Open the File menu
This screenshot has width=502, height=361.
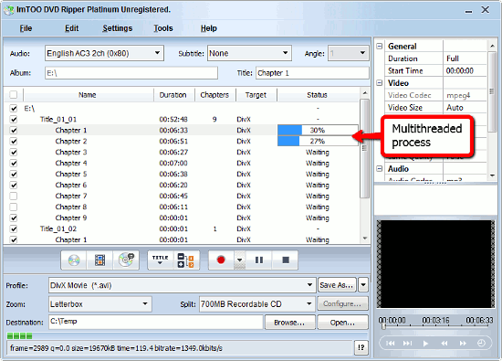[26, 28]
